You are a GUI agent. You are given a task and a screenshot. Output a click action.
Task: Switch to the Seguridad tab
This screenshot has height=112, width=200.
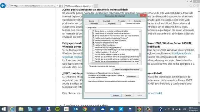106,21
